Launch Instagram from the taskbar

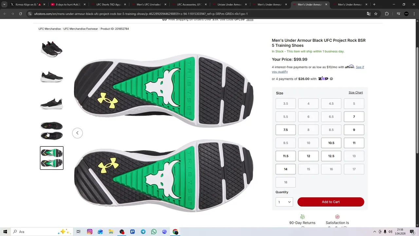[89, 232]
